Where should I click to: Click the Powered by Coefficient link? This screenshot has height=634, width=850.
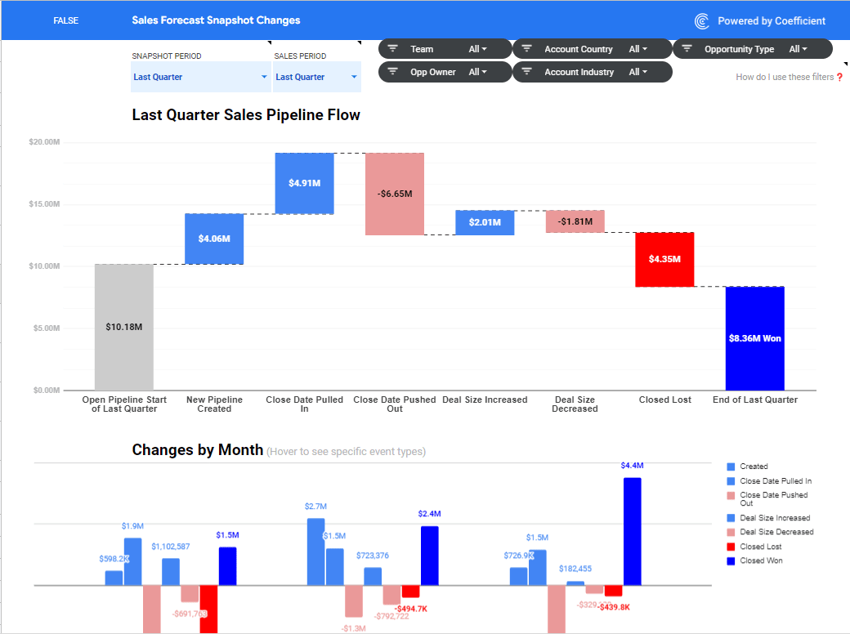tap(771, 21)
